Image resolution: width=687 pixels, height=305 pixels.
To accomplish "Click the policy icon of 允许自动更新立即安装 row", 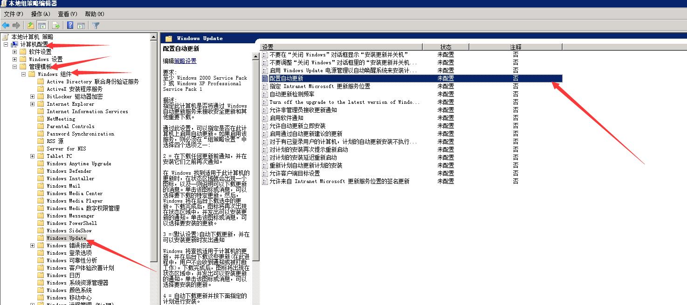I will coord(265,126).
